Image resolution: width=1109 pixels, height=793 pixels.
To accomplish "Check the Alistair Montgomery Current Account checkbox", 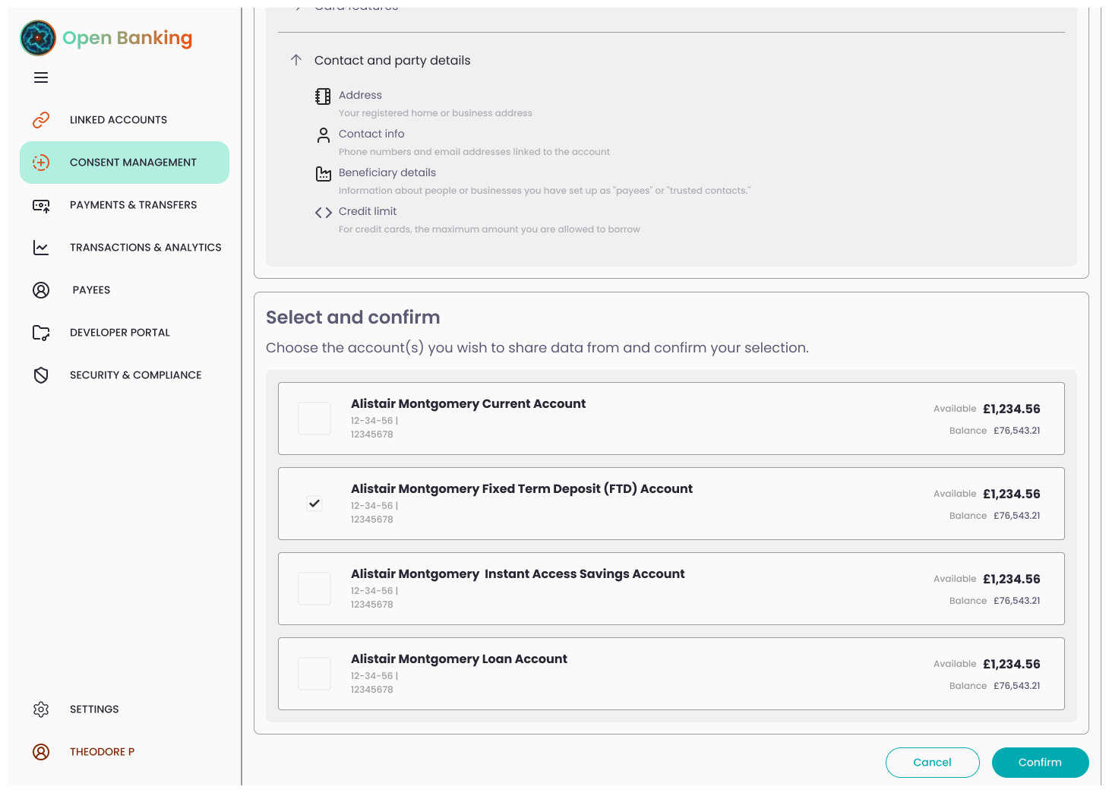I will (x=314, y=418).
